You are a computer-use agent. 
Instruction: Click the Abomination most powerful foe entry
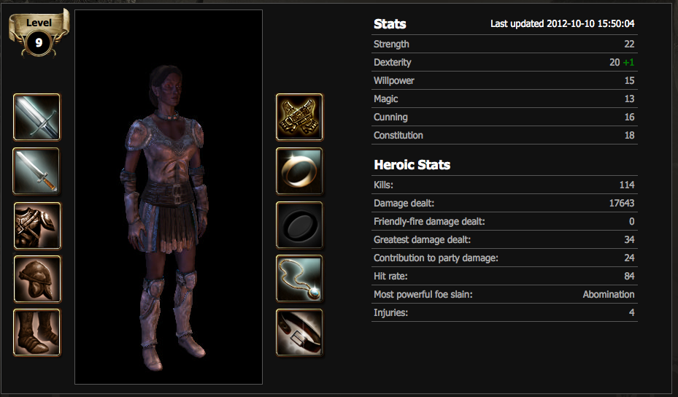tap(609, 295)
